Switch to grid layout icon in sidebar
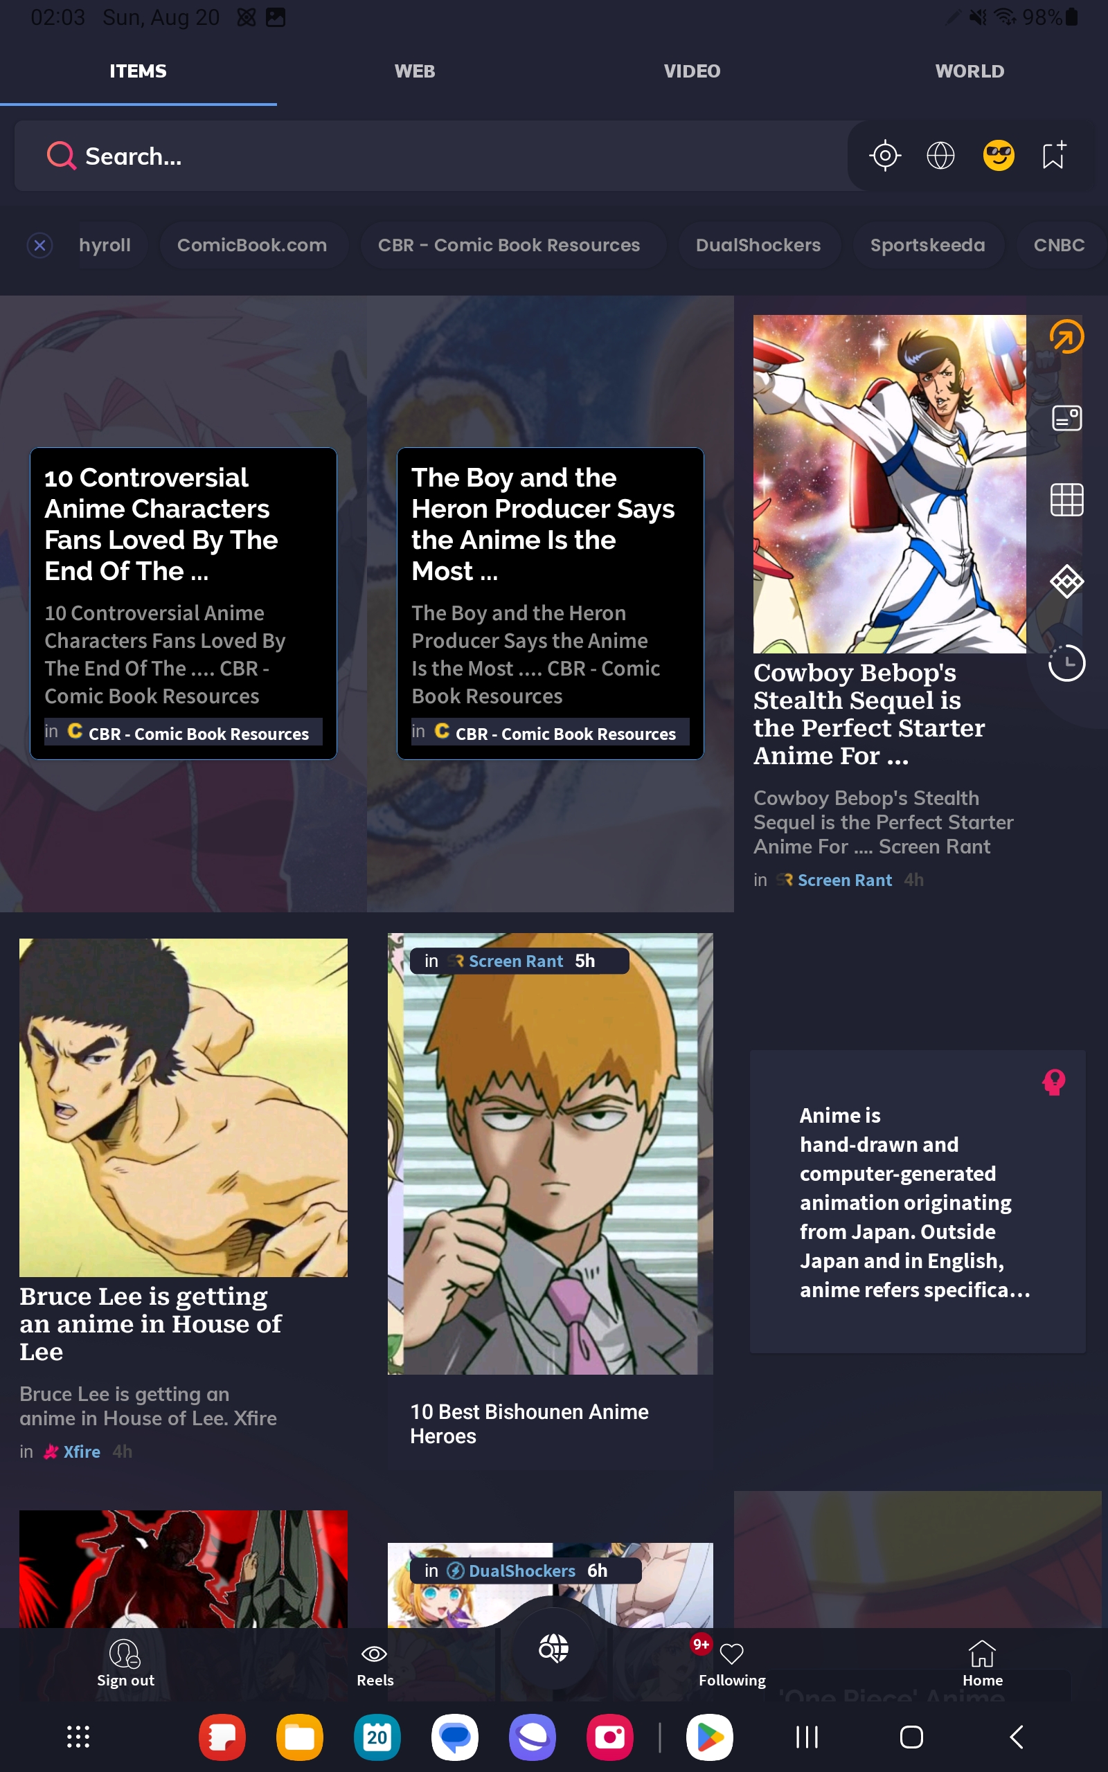The height and width of the screenshot is (1772, 1108). click(x=1066, y=500)
